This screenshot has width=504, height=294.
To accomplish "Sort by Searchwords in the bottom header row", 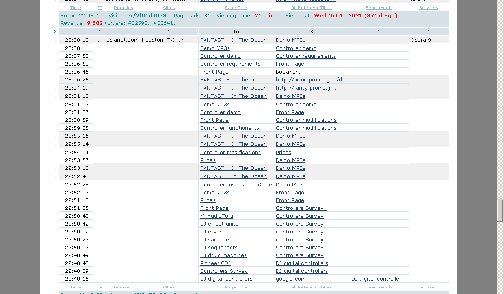I will pyautogui.click(x=379, y=287).
